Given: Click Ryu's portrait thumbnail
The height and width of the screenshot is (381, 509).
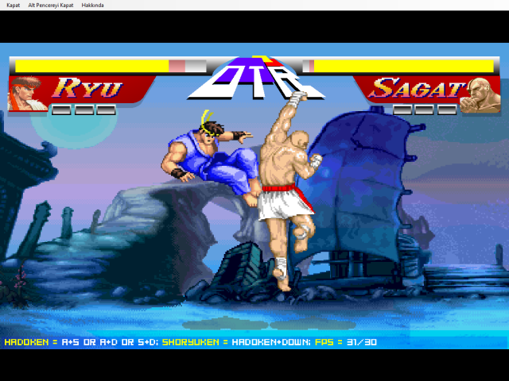Looking at the screenshot, I should (x=28, y=94).
